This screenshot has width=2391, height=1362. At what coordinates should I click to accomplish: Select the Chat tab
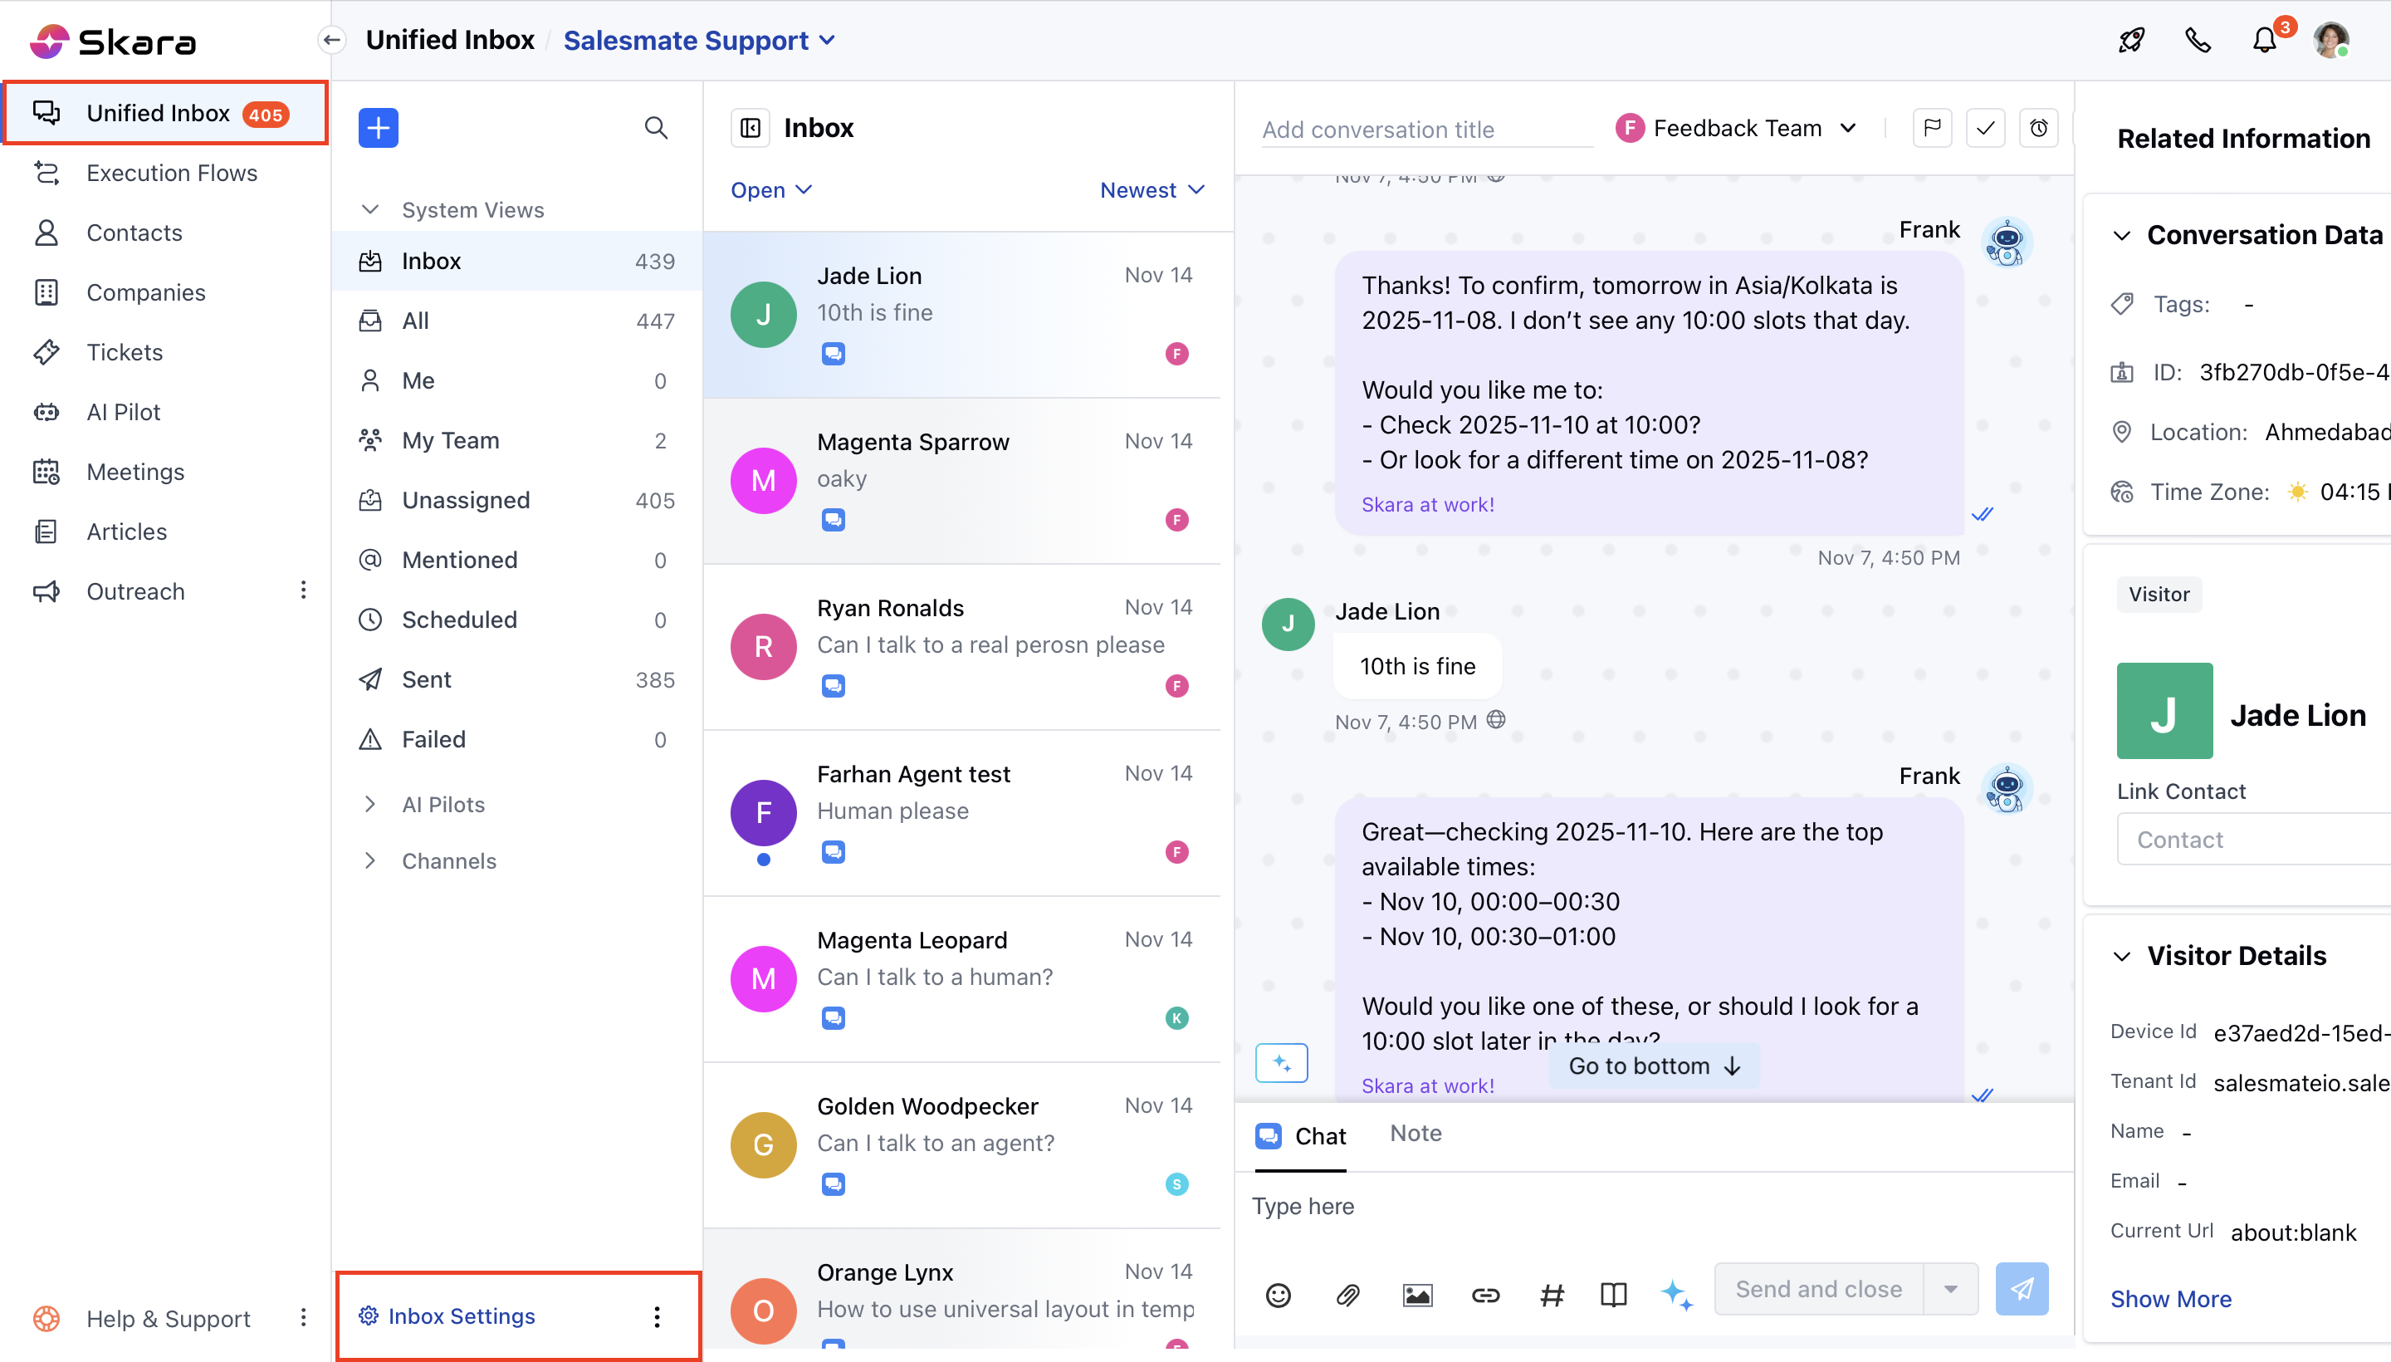[x=1301, y=1134]
